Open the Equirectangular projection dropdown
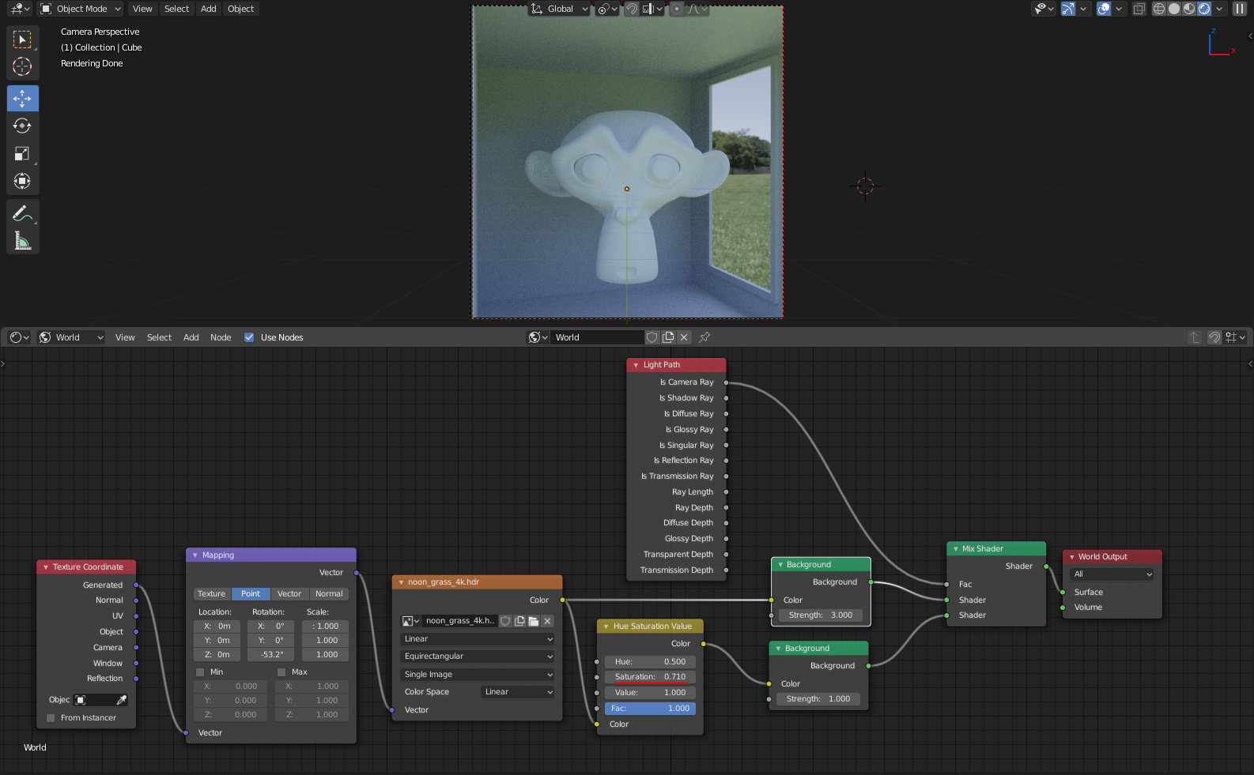Image resolution: width=1254 pixels, height=775 pixels. pyautogui.click(x=477, y=656)
